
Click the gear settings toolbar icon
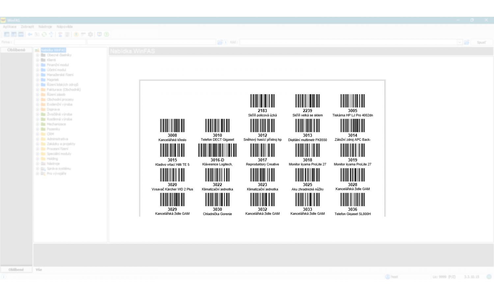[91, 34]
